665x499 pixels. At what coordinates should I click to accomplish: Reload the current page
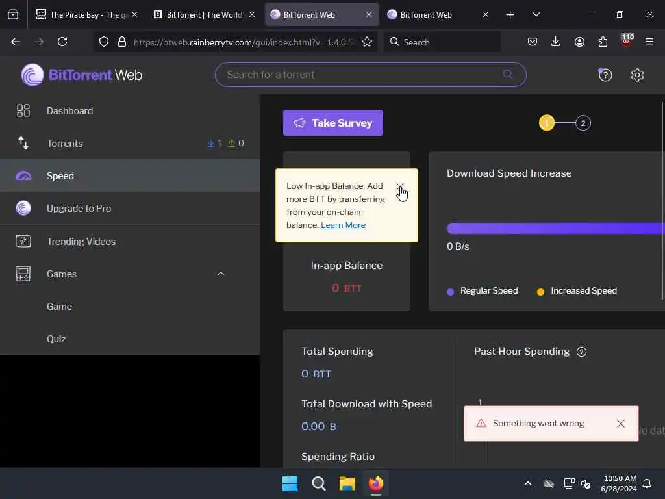pos(62,42)
